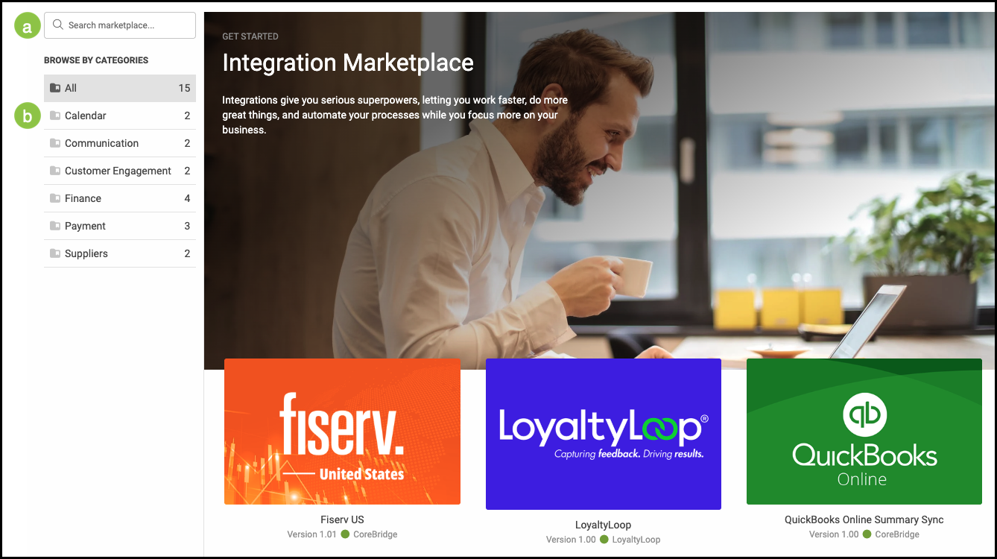
Task: Click the magnifier icon in search box
Action: click(x=57, y=25)
